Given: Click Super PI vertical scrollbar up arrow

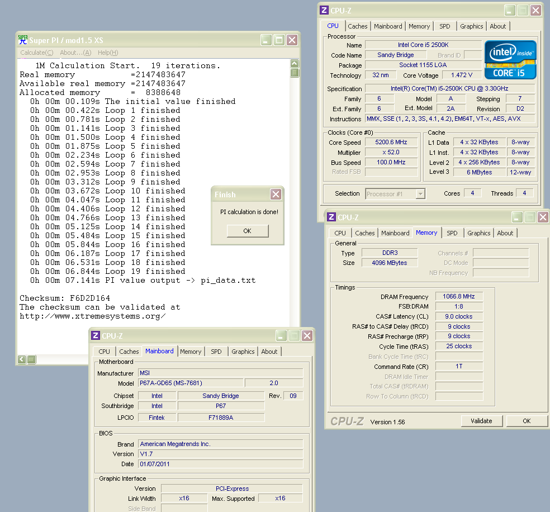Looking at the screenshot, I should (x=294, y=64).
